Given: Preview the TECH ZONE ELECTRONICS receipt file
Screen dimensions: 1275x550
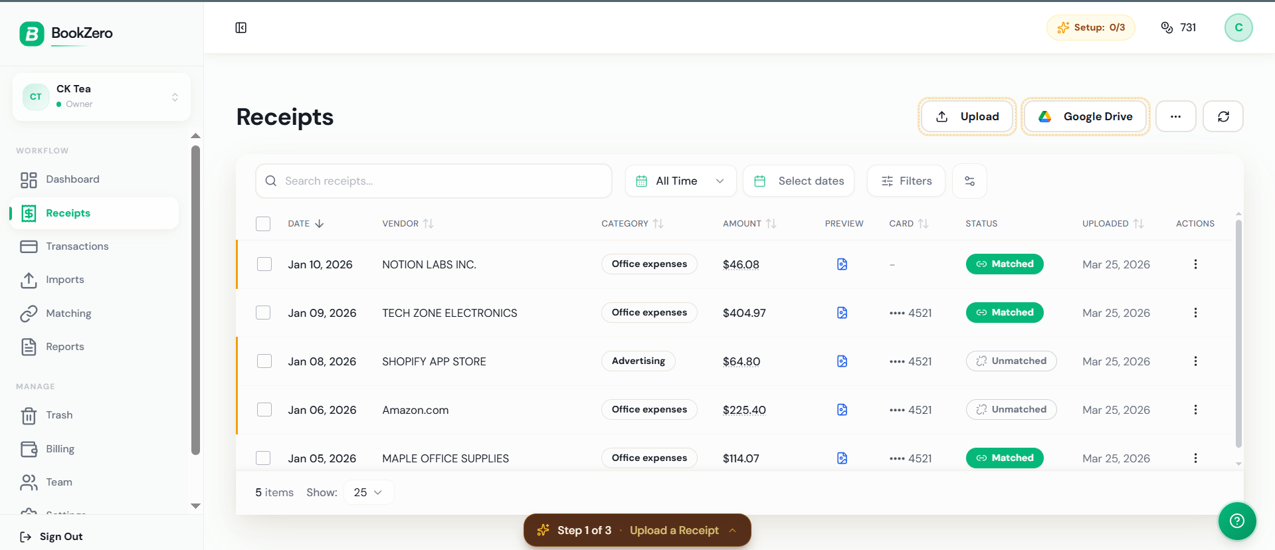Looking at the screenshot, I should coord(842,313).
